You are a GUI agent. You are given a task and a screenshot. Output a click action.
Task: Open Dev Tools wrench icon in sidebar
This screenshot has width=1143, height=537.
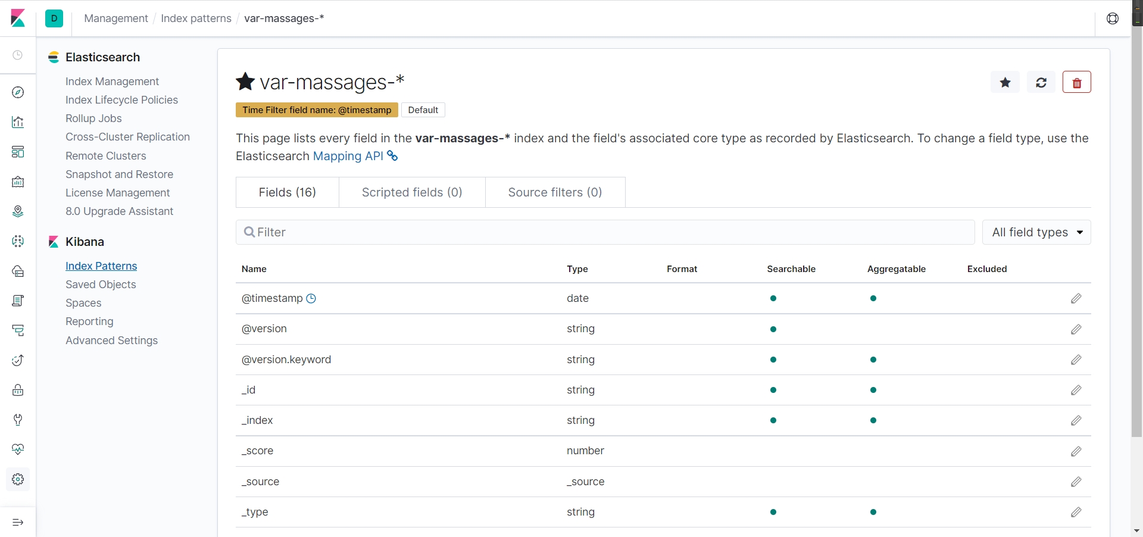18,420
